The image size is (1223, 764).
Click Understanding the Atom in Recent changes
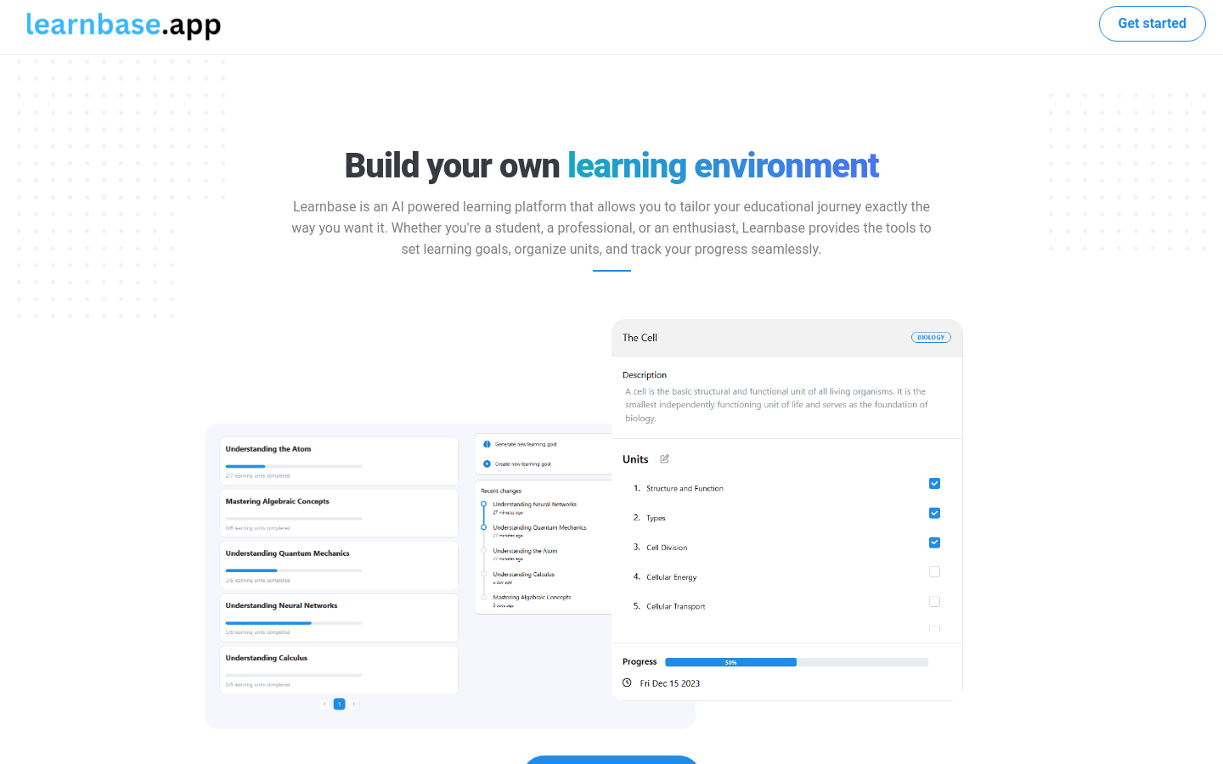[x=525, y=551]
